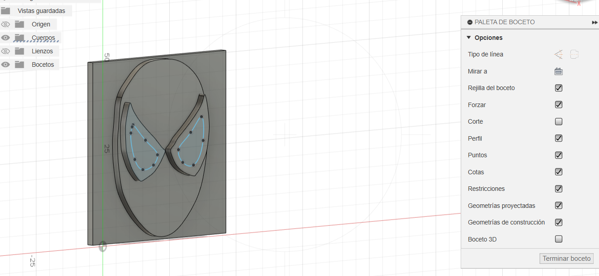Enable the Corte checkbox
599x276 pixels.
click(x=559, y=121)
